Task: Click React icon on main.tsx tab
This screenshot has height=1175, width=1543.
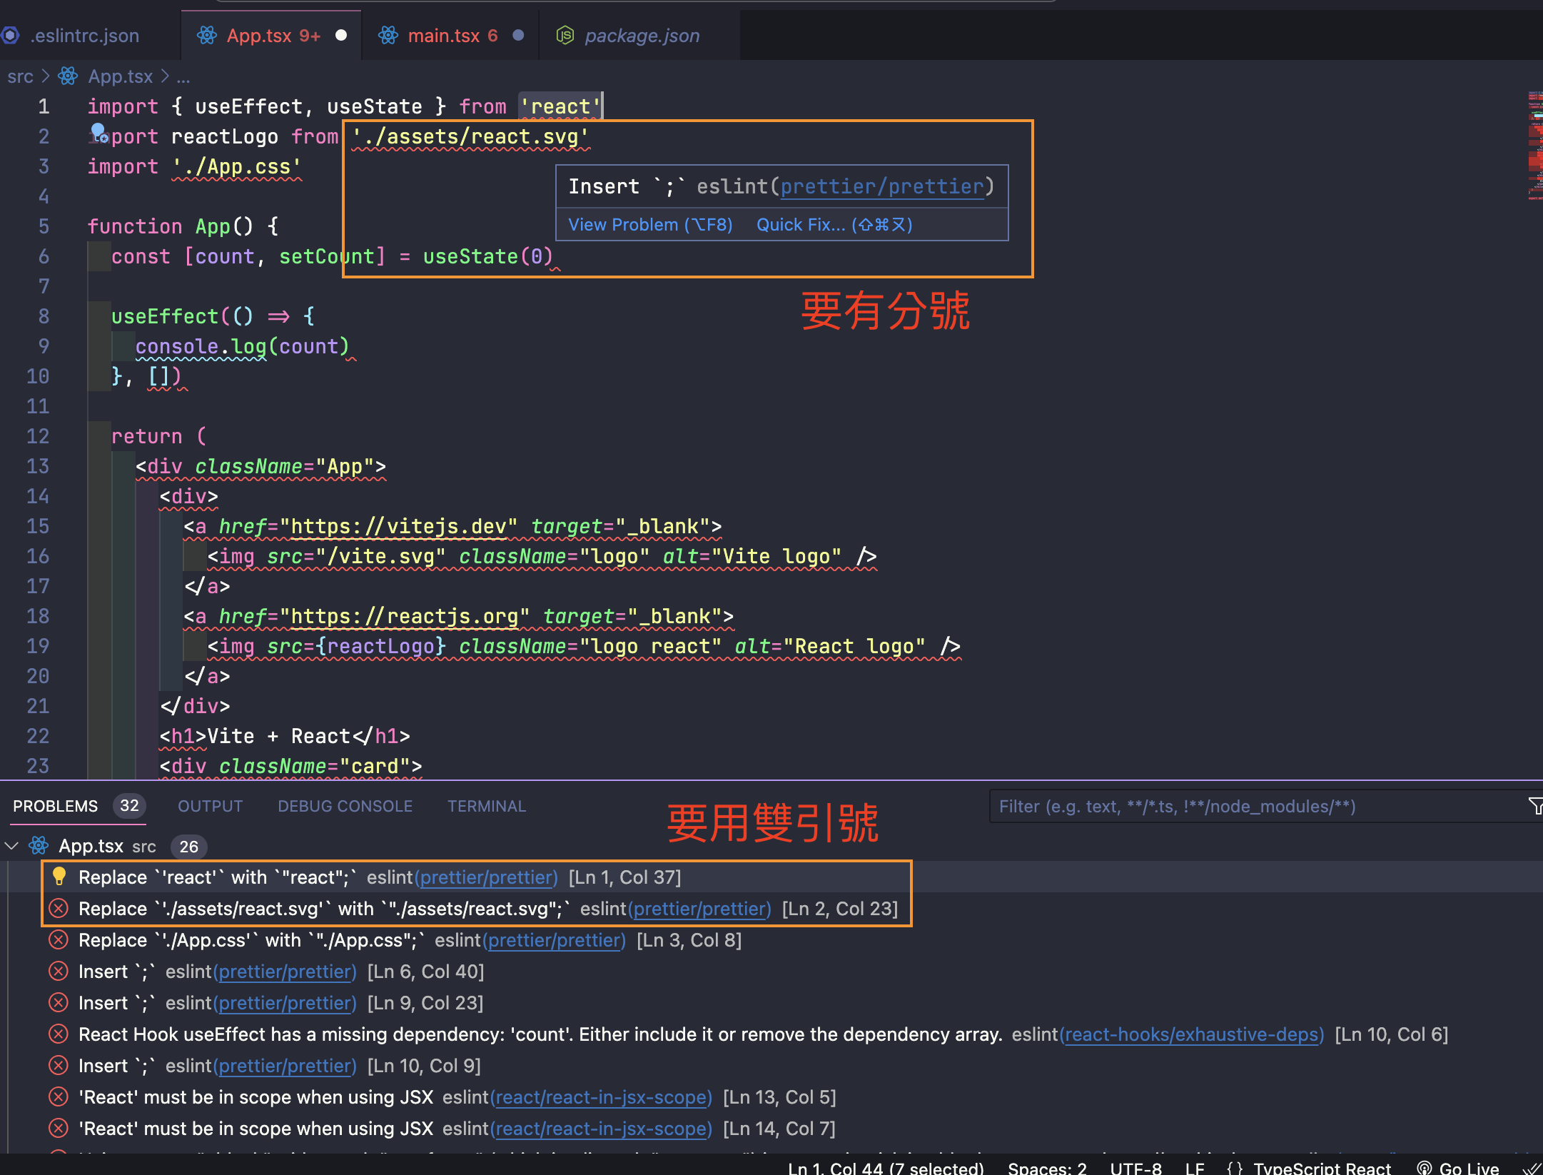Action: tap(388, 36)
